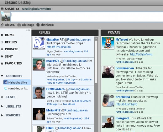Open the ezechiana username link

pos(123,97)
